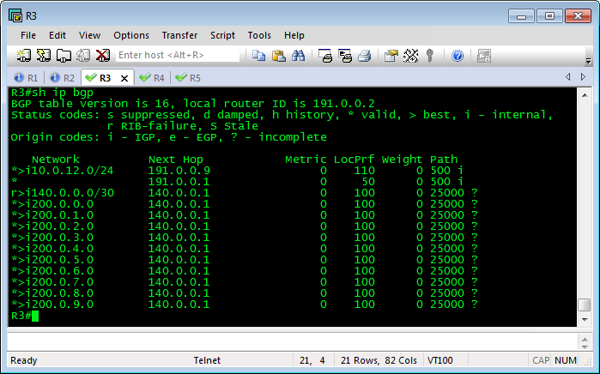Click the blue Help question icon

[x=458, y=56]
